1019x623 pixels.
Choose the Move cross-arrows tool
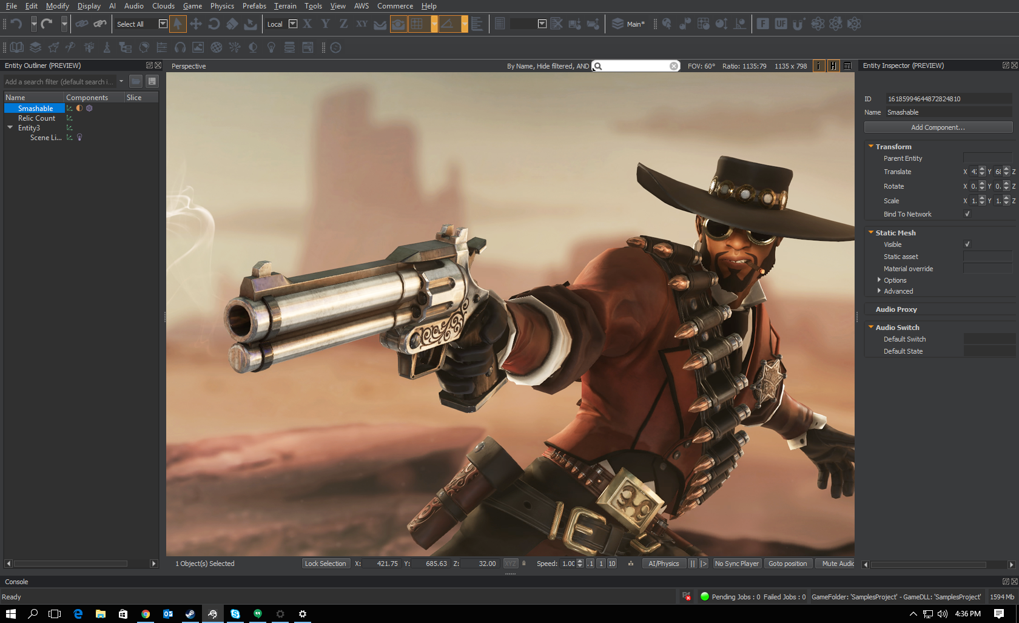[195, 24]
